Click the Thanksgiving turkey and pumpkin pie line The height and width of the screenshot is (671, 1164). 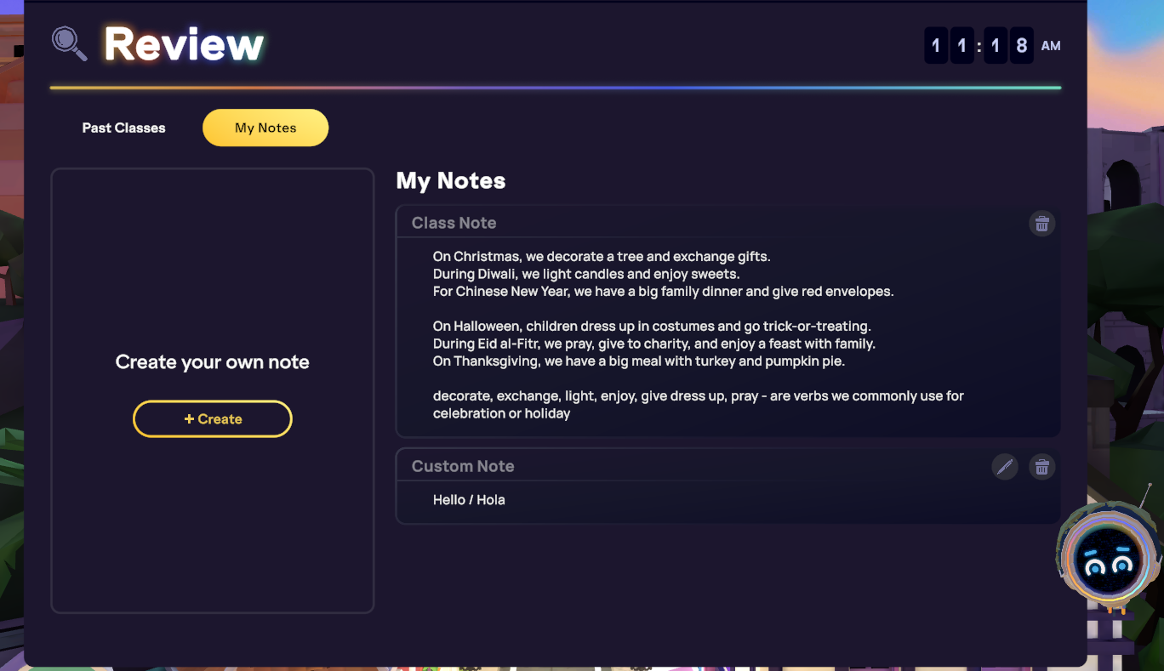[638, 361]
